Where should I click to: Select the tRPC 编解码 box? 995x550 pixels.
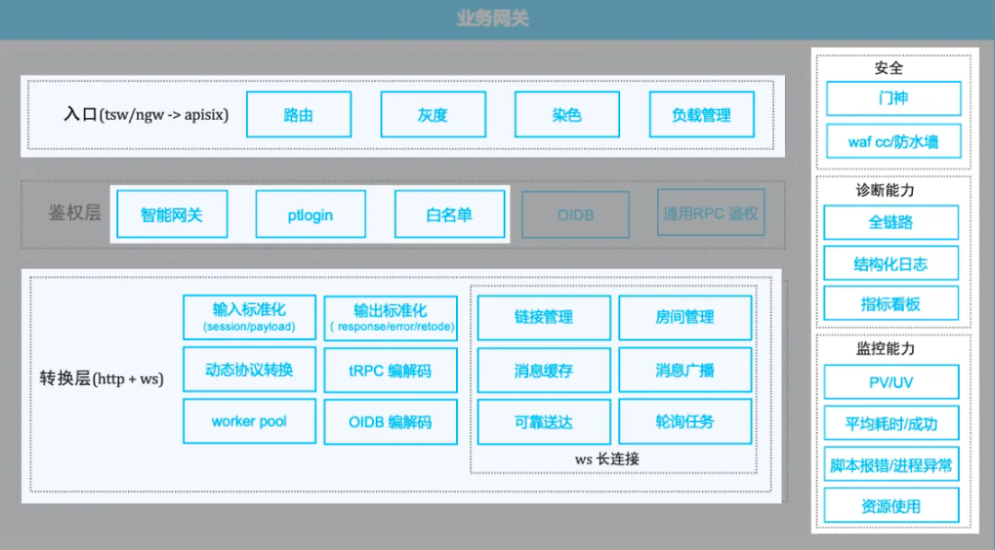click(391, 369)
